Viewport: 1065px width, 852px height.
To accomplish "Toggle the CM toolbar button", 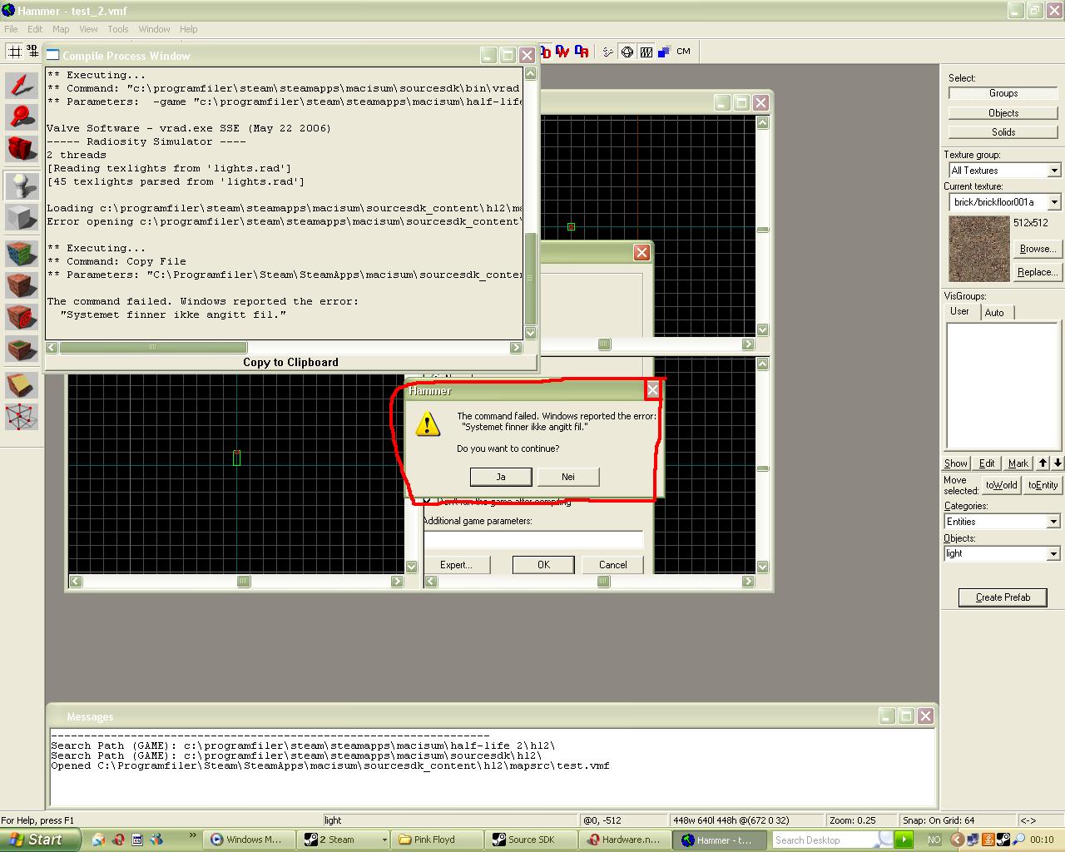I will pos(683,52).
